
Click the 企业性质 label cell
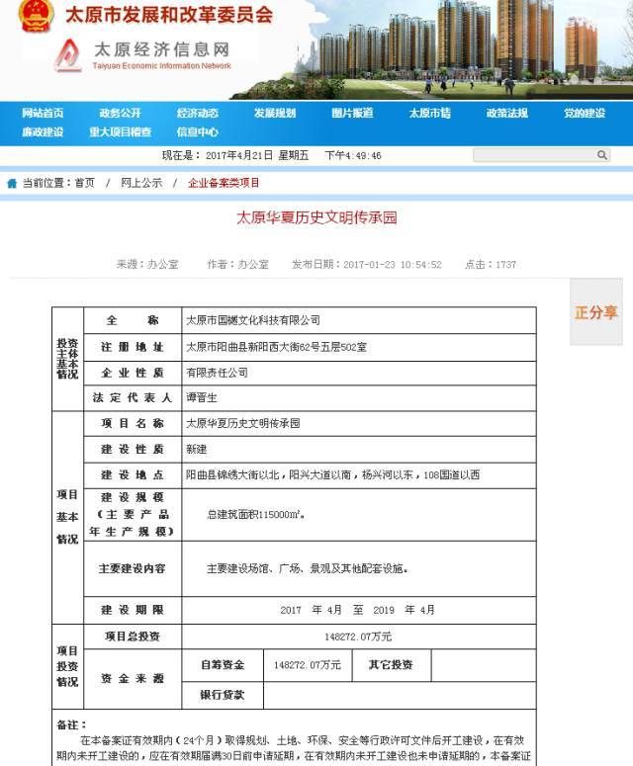point(133,373)
